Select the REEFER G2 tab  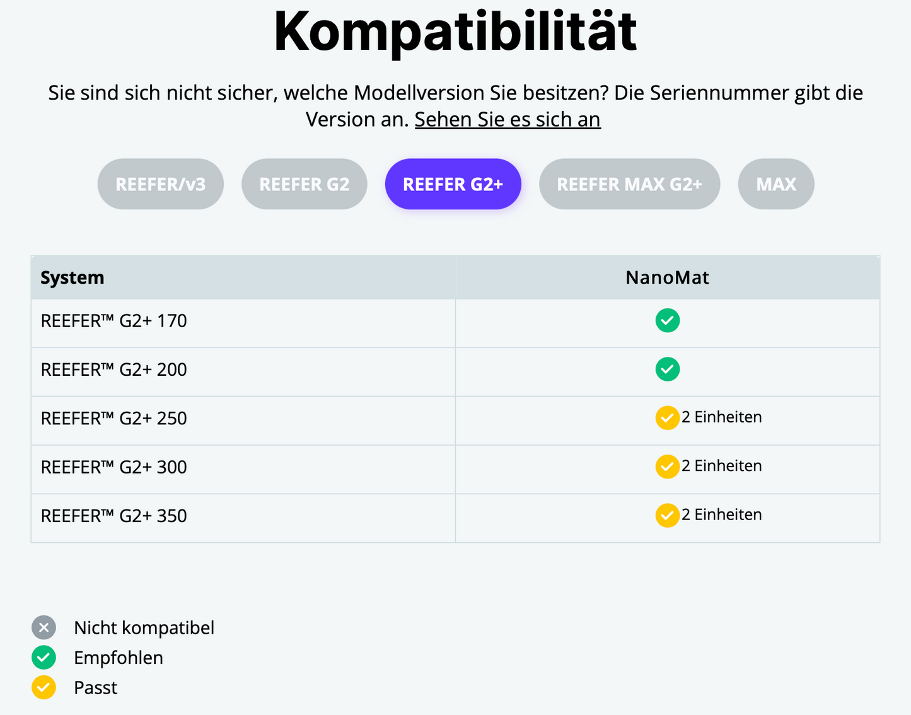tap(304, 184)
